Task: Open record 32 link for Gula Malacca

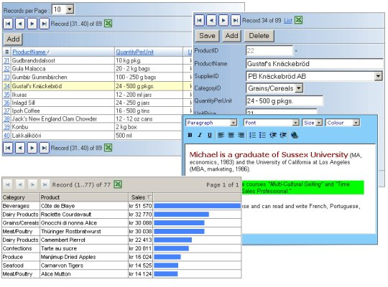Action: [x=6, y=69]
